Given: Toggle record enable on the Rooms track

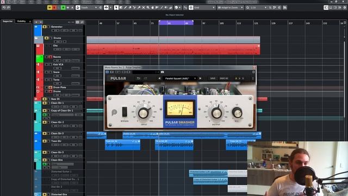Looking at the screenshot, I should (51, 57).
